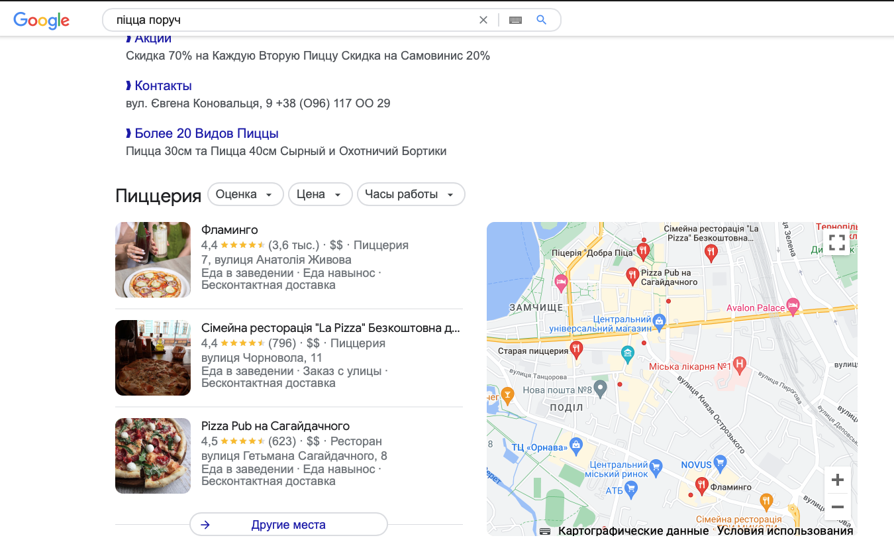The height and width of the screenshot is (550, 894).
Task: Open the Акции sitelink
Action: tap(153, 38)
